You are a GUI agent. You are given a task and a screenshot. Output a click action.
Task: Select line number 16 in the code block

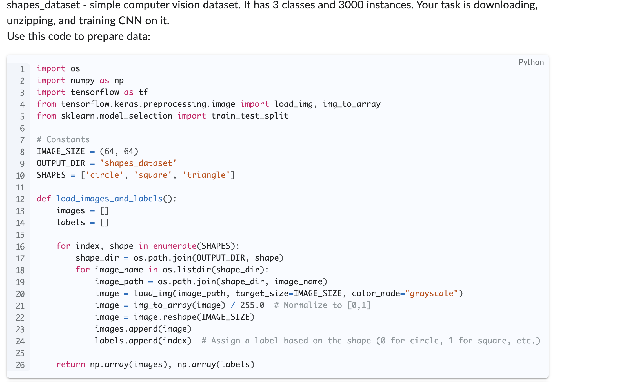click(x=20, y=247)
